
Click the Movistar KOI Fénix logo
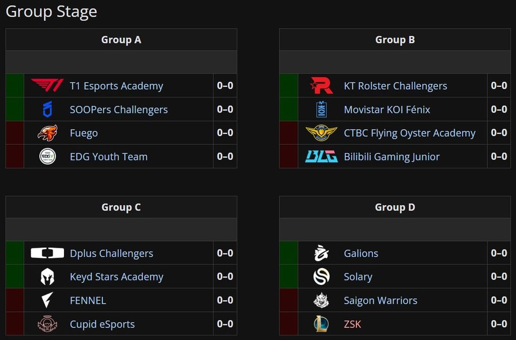tap(321, 109)
